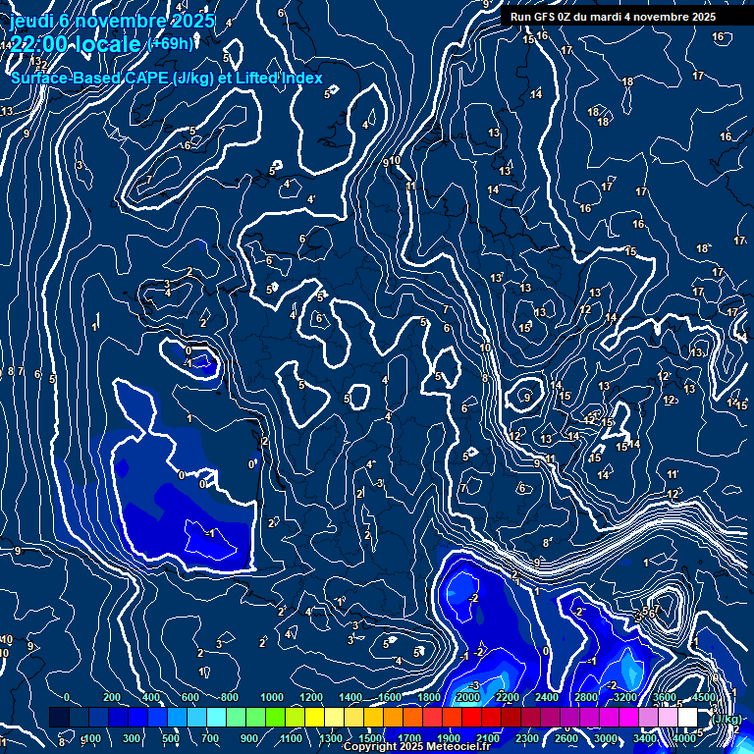The height and width of the screenshot is (754, 754).
Task: Click the legend value '1400'
Action: (350, 697)
